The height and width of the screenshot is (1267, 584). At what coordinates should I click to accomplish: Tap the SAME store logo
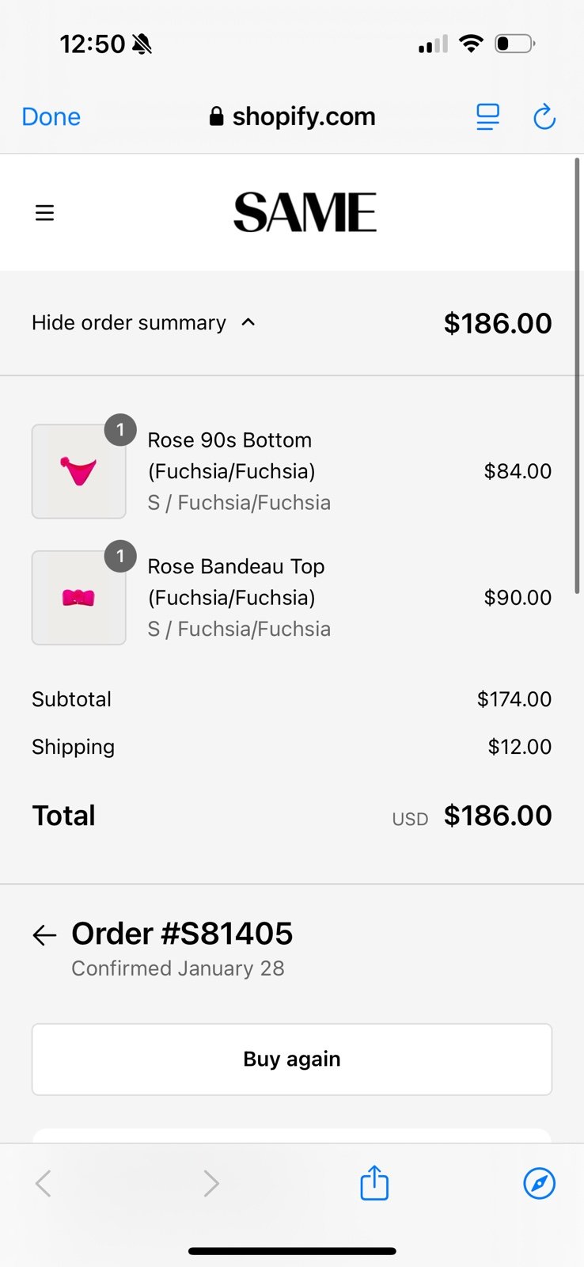click(x=305, y=212)
